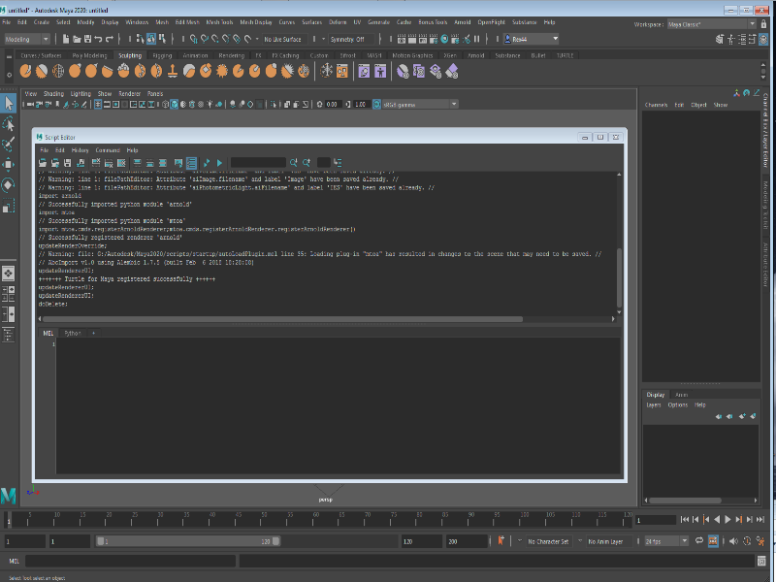Pick the first Sculpt tool on shelf

pyautogui.click(x=25, y=71)
